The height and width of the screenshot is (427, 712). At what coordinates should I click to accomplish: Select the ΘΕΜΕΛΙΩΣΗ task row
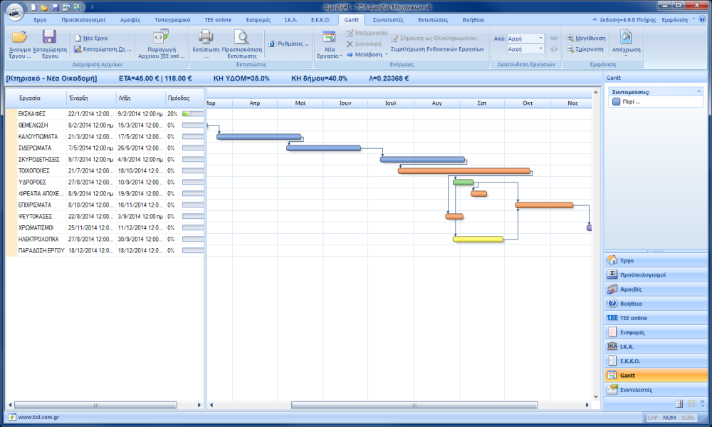click(x=105, y=125)
